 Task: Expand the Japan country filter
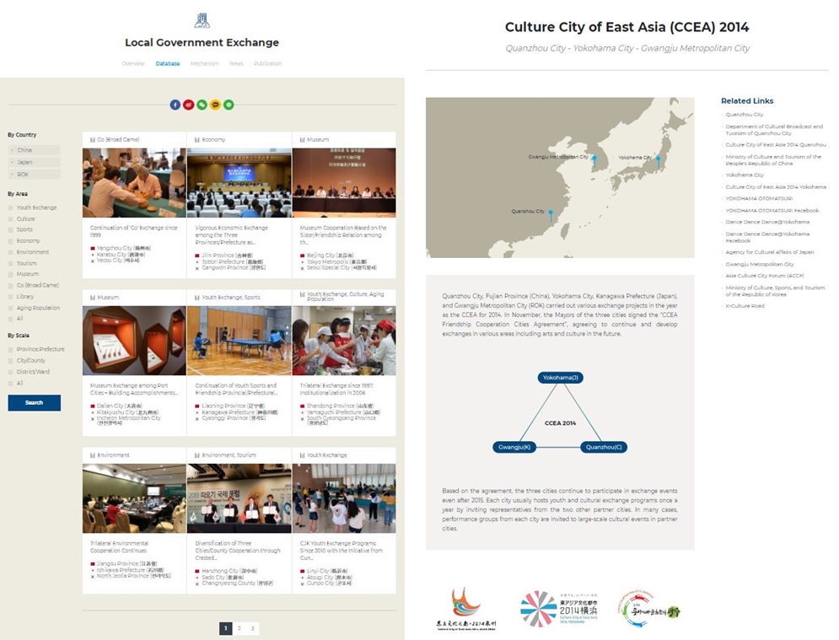click(x=35, y=162)
